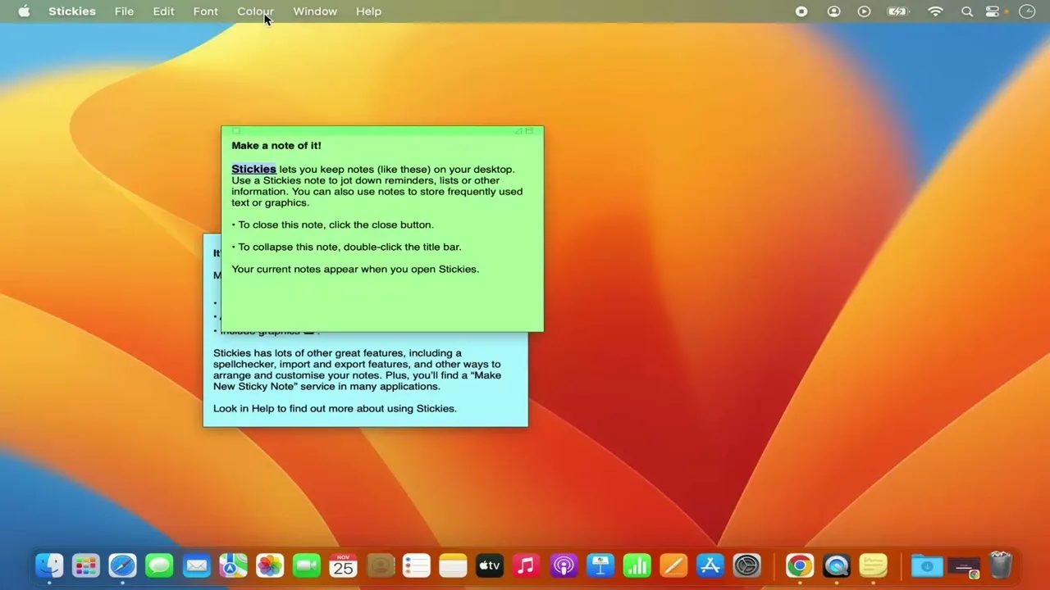1050x590 pixels.
Task: Click the 'Make a note of it!' heading
Action: point(276,145)
